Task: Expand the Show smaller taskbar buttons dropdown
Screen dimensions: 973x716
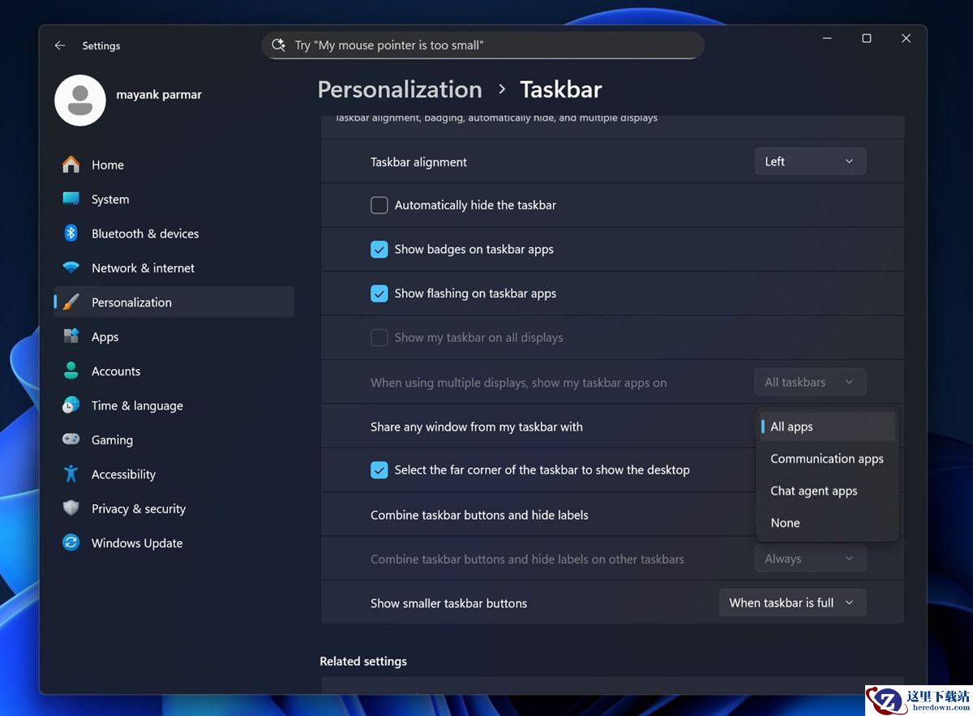Action: pyautogui.click(x=791, y=602)
